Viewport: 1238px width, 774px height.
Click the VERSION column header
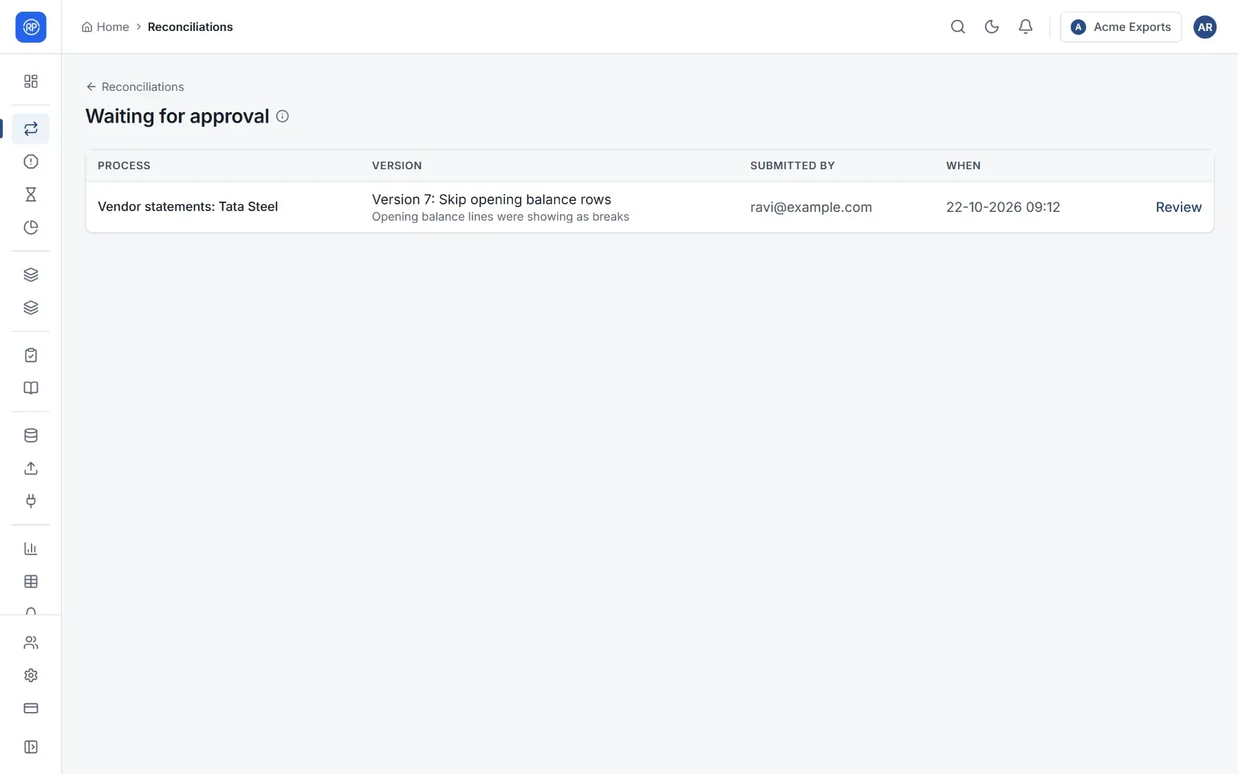pyautogui.click(x=397, y=166)
